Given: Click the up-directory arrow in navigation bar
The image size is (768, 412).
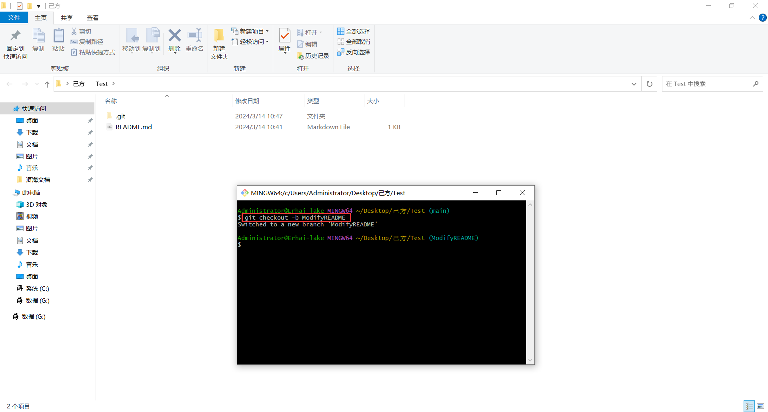Looking at the screenshot, I should (x=47, y=84).
